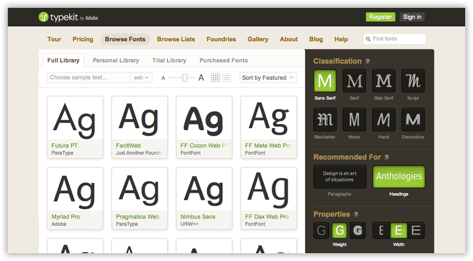
Task: Open Browse Fonts nav item
Action: (125, 39)
